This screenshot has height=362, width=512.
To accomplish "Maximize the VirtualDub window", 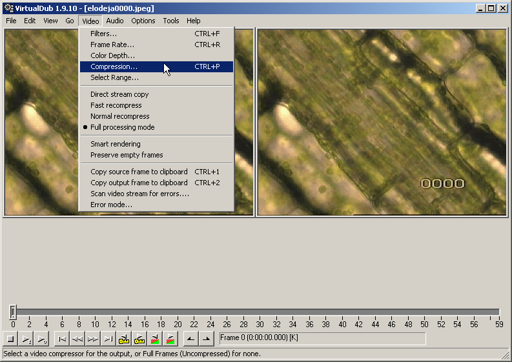I will pyautogui.click(x=491, y=8).
